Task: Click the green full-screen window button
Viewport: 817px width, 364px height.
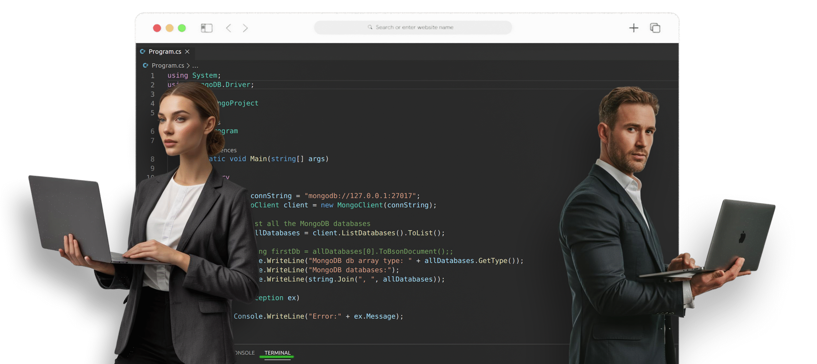Action: click(x=182, y=28)
